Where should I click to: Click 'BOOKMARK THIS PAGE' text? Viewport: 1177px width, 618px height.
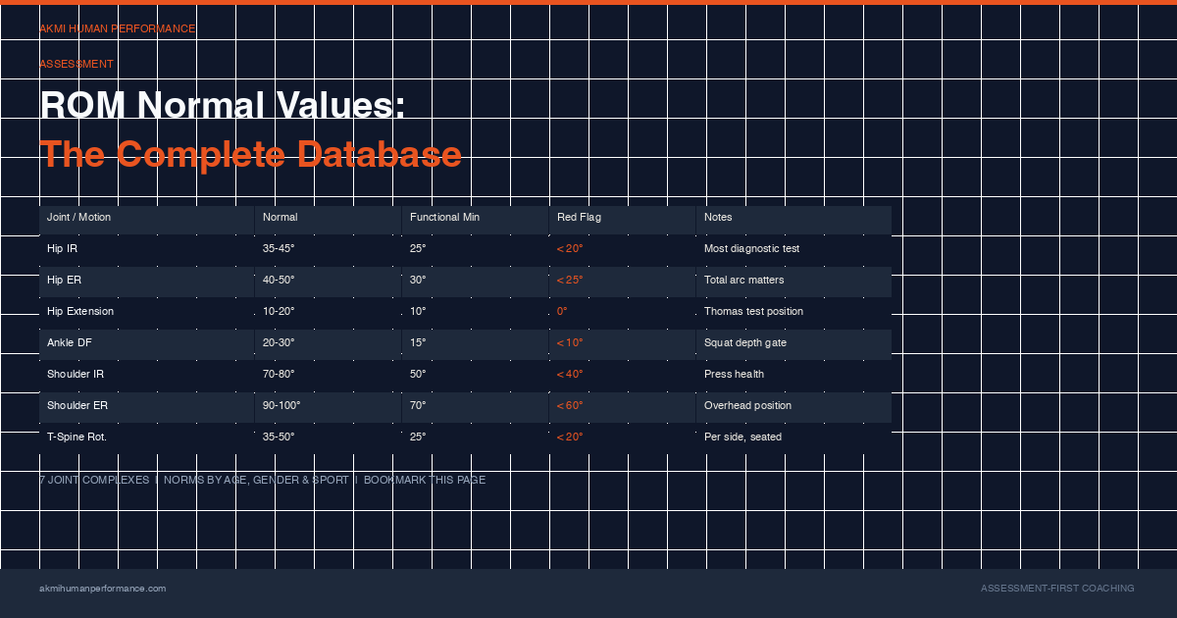pos(425,481)
